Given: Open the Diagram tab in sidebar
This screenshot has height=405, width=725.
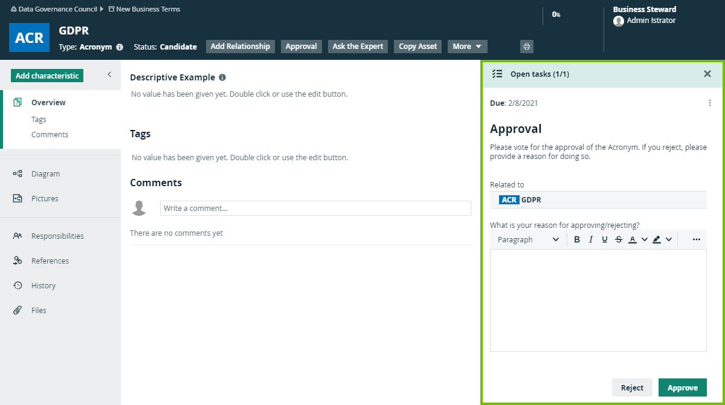Looking at the screenshot, I should 45,173.
